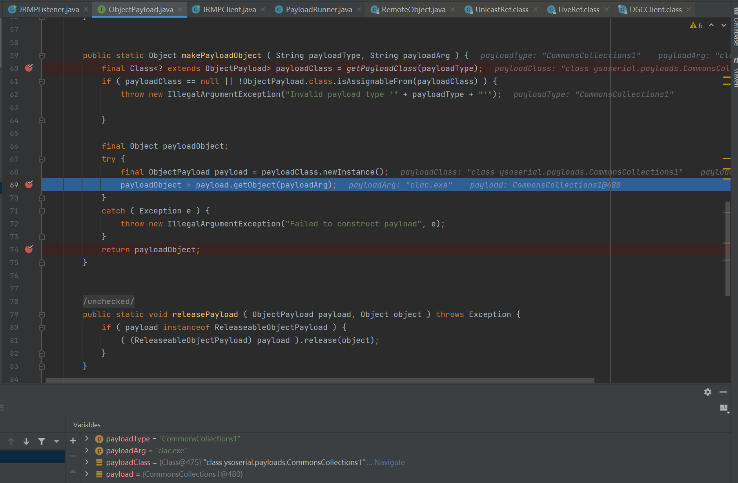The image size is (738, 483).
Task: Close the JRMPClient.java tab
Action: 263,9
